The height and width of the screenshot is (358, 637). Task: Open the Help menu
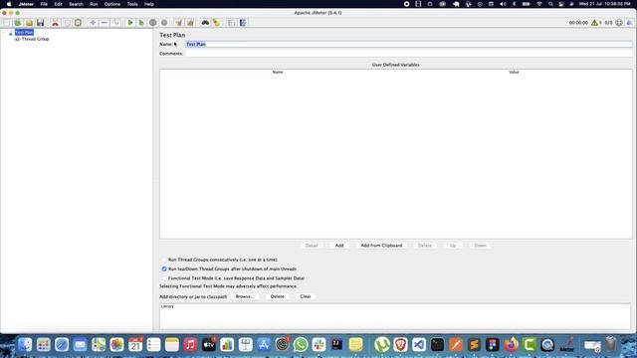[x=149, y=4]
